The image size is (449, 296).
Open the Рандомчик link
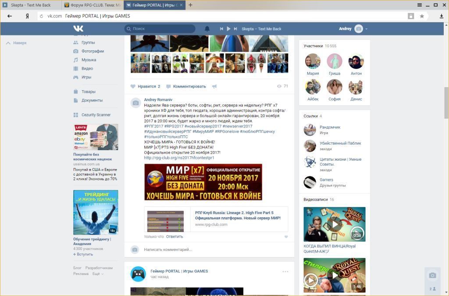tap(330, 127)
